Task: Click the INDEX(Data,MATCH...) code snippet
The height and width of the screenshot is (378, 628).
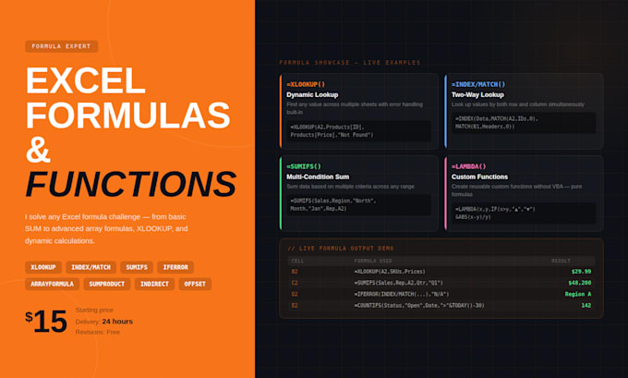Action: click(524, 123)
